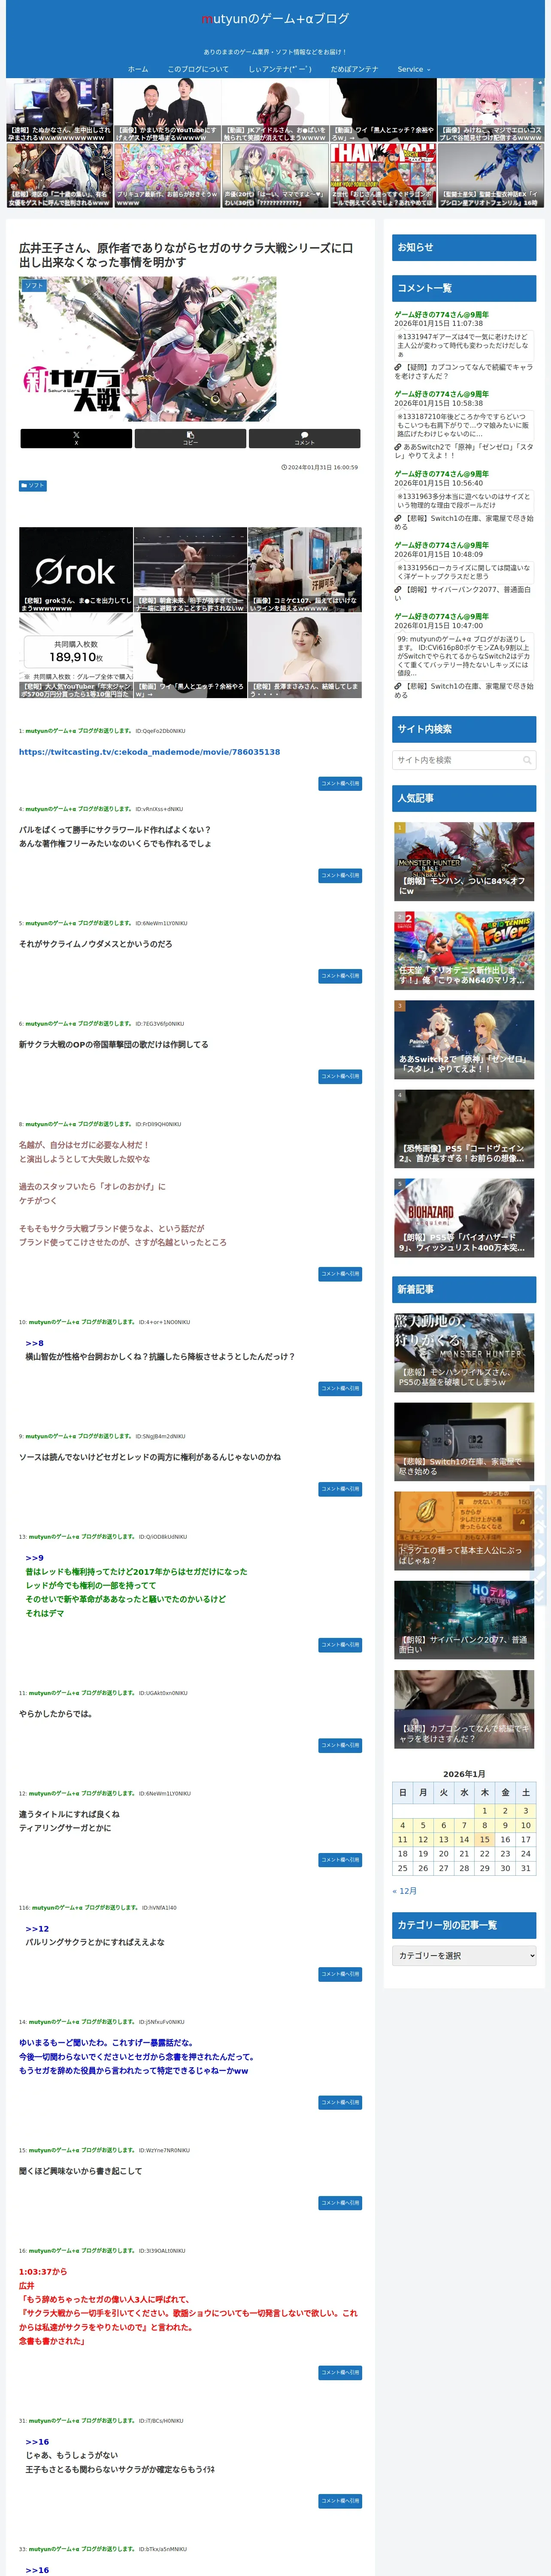Open the カテゴリーを選択 dropdown
Viewport: 551px width, 2576px height.
[464, 1955]
